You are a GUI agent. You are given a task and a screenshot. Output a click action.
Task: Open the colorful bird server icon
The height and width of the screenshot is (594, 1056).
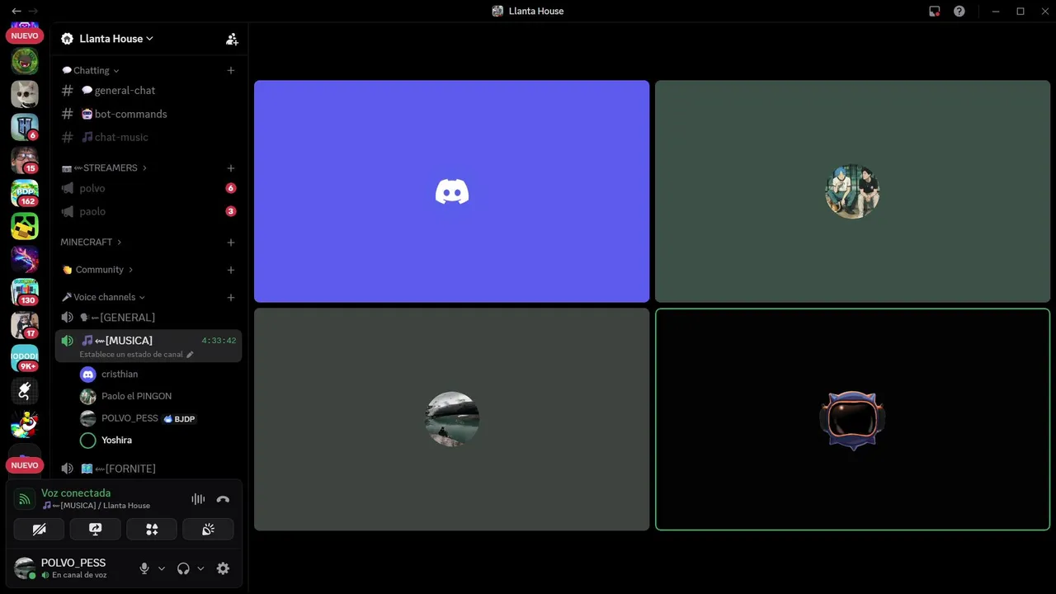click(25, 424)
